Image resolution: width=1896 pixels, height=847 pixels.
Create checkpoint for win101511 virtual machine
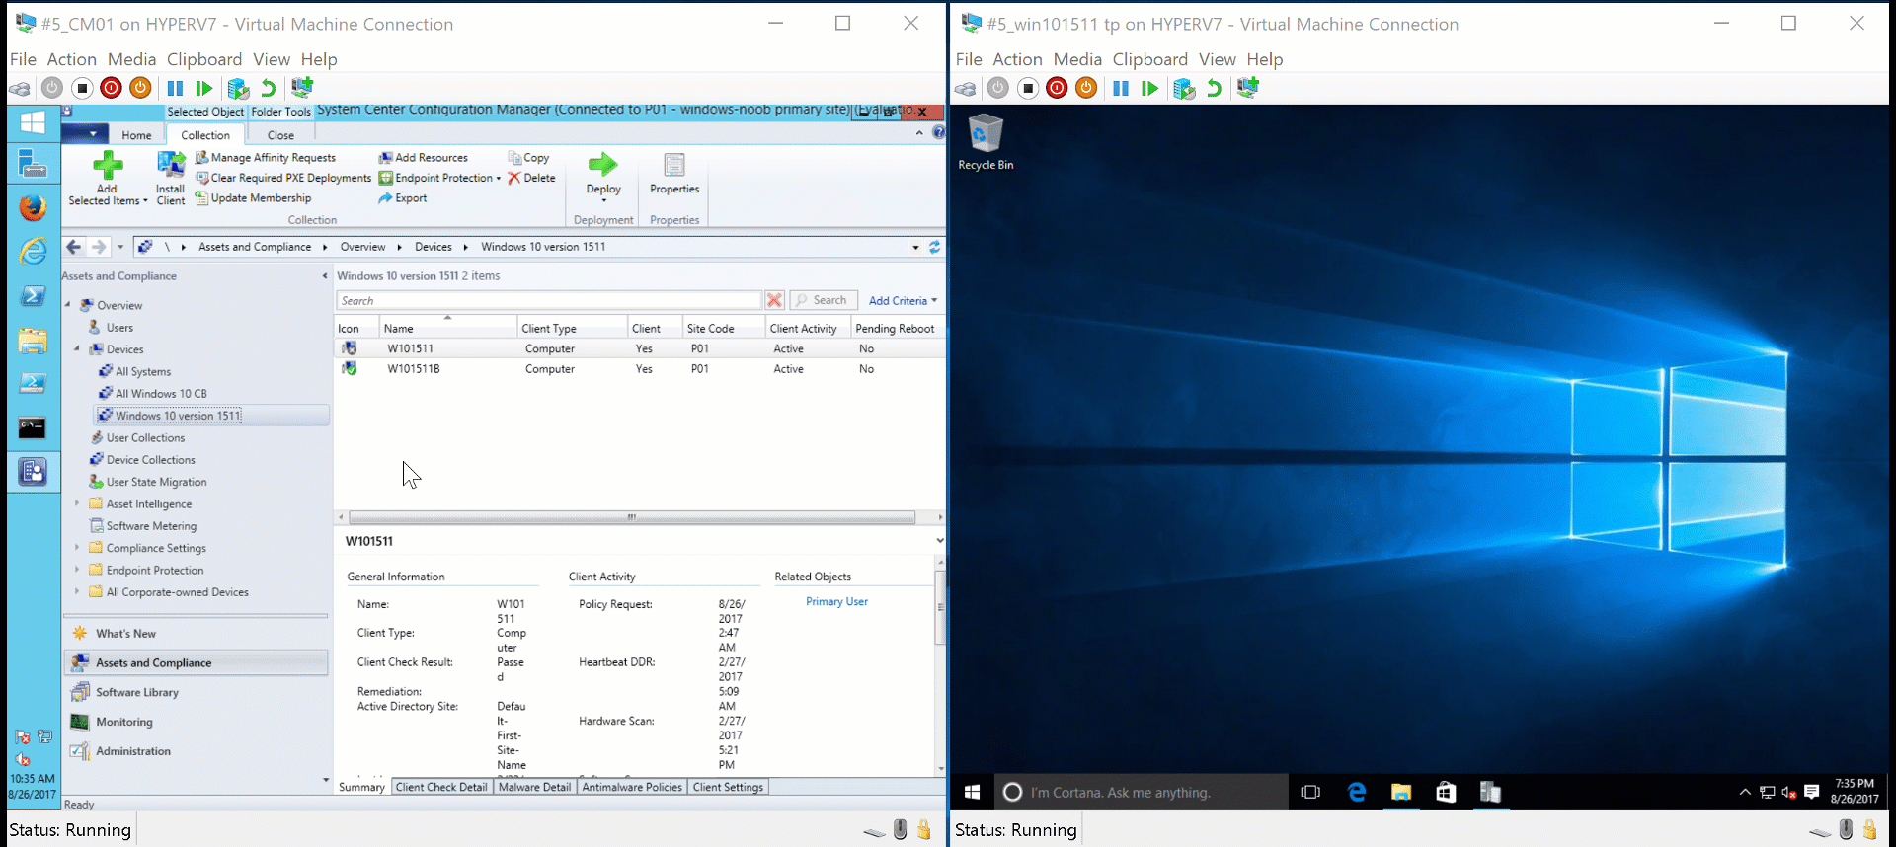pos(1184,89)
